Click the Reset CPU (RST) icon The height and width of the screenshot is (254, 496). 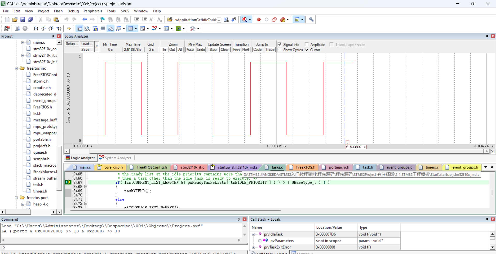7,28
